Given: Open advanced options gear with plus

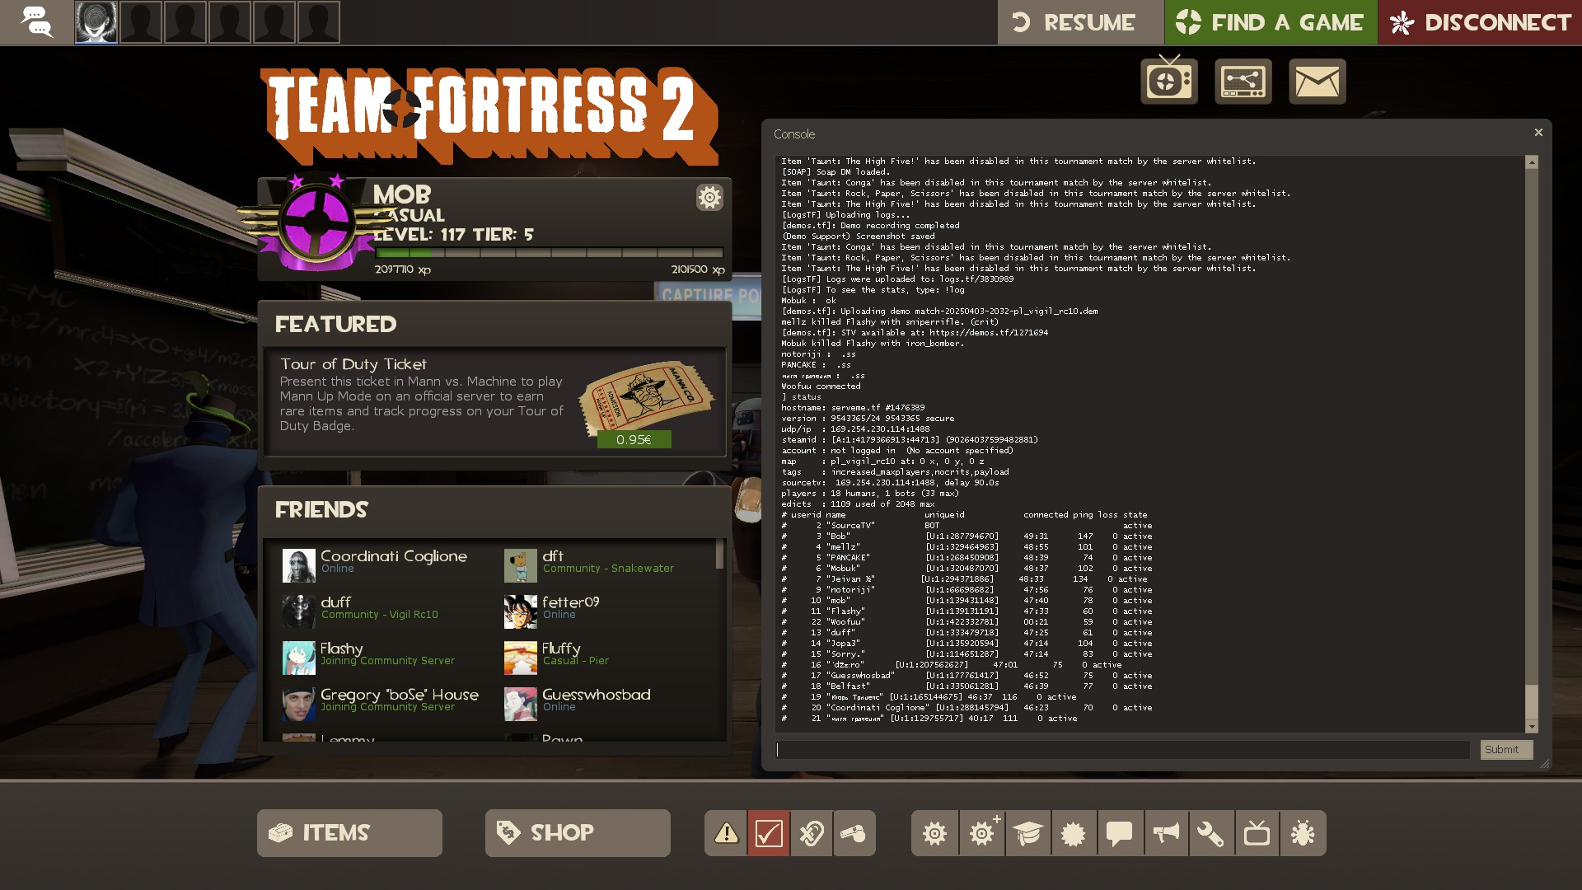Looking at the screenshot, I should coord(981,833).
